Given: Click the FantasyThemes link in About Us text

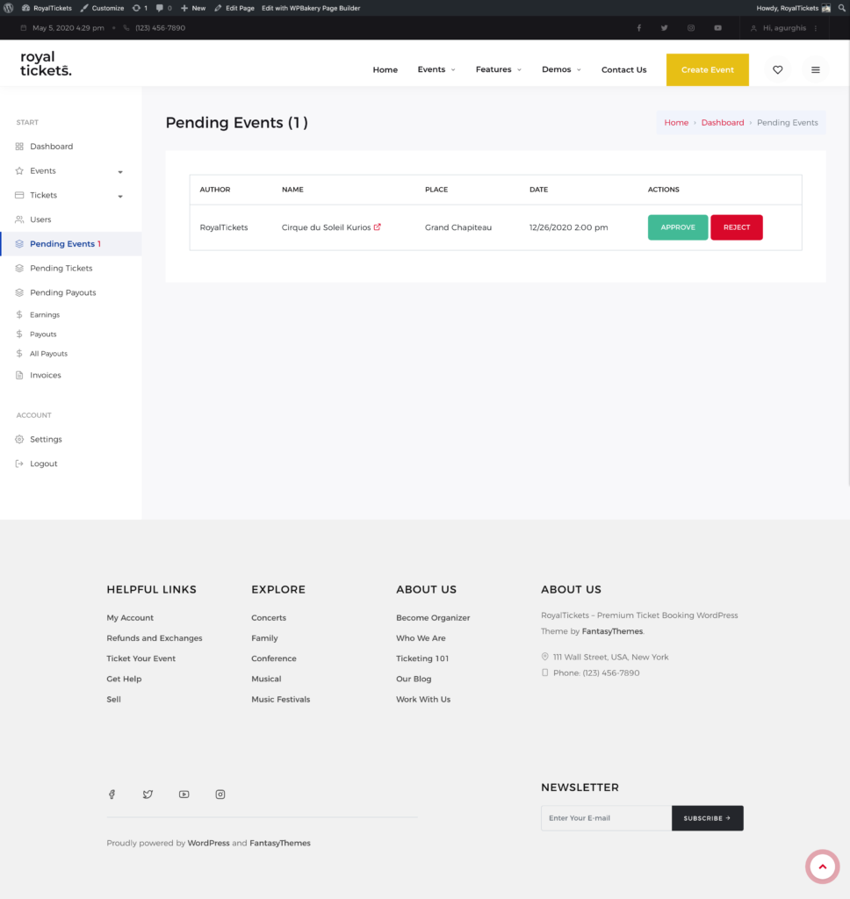Looking at the screenshot, I should (x=612, y=631).
